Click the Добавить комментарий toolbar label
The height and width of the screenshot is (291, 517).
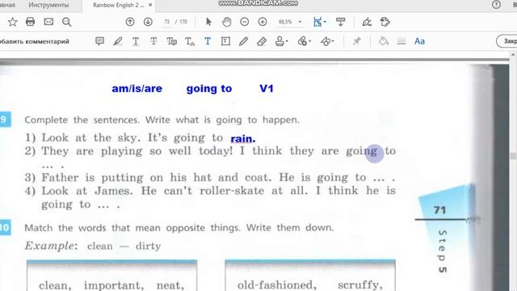pyautogui.click(x=35, y=41)
